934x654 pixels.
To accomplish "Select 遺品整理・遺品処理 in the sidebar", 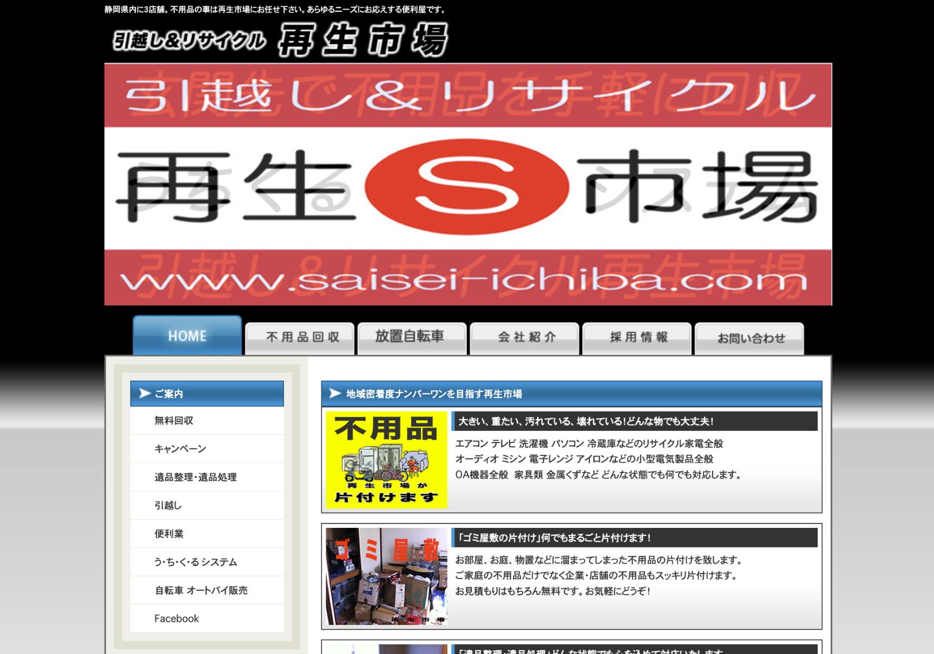I will point(195,477).
